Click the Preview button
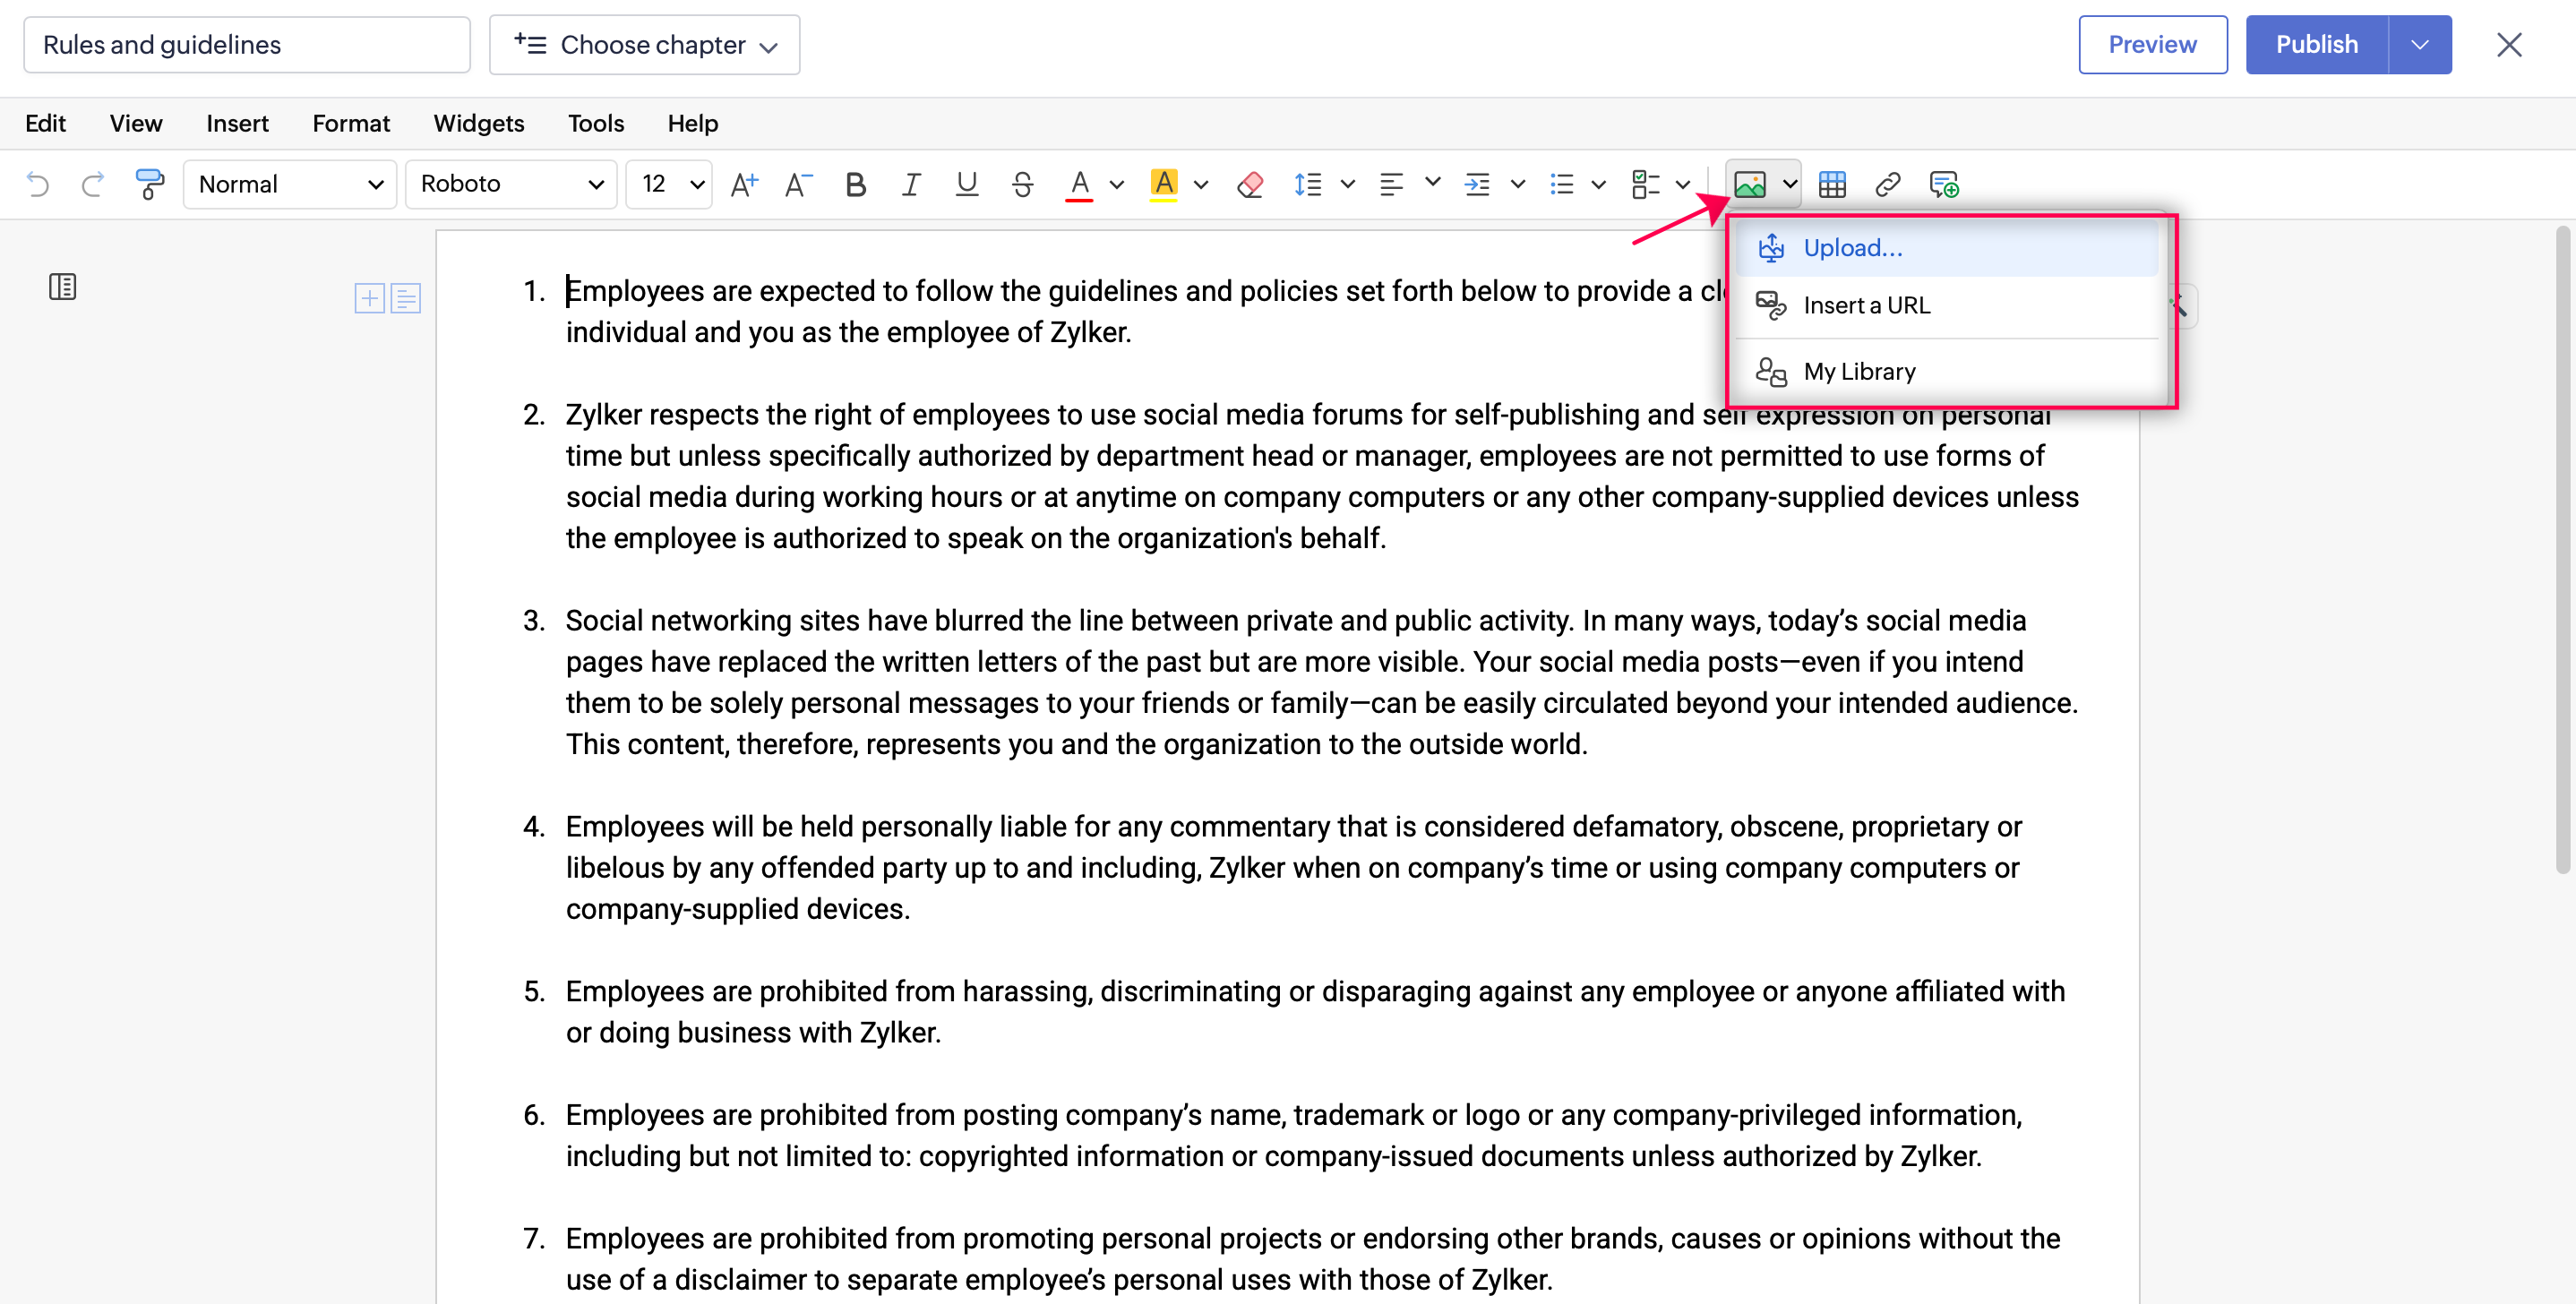Screen dimensions: 2576x1304 2152,45
